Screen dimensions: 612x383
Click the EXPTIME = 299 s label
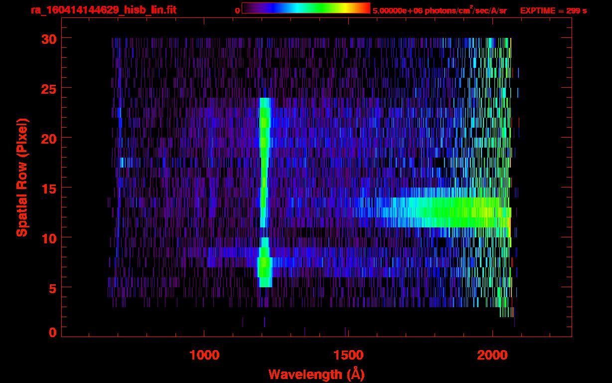tap(553, 10)
